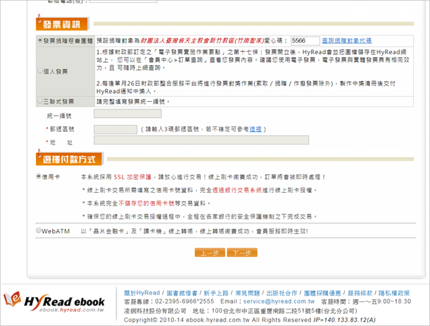430x326 pixels.
Task: Select 三聯式發票 radio option
Action: coord(40,101)
